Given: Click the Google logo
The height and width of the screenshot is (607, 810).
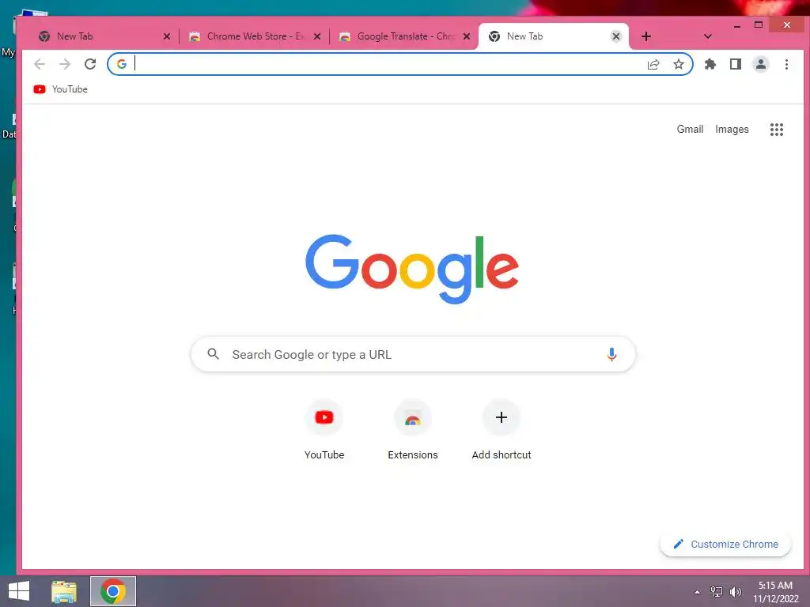Looking at the screenshot, I should point(411,269).
